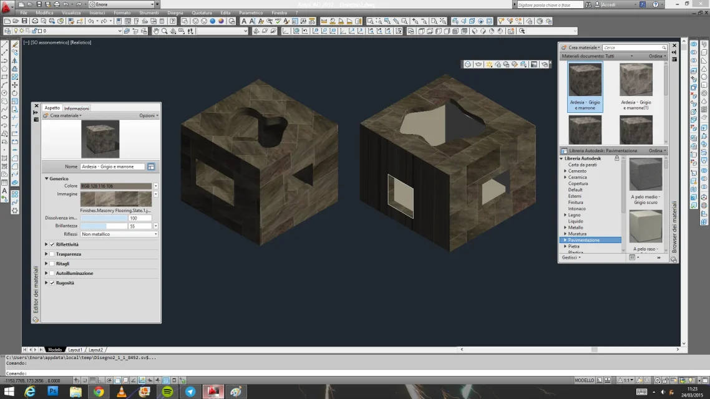Click the Crea materiale icon in material browser
The image size is (710, 399).
pos(564,47)
